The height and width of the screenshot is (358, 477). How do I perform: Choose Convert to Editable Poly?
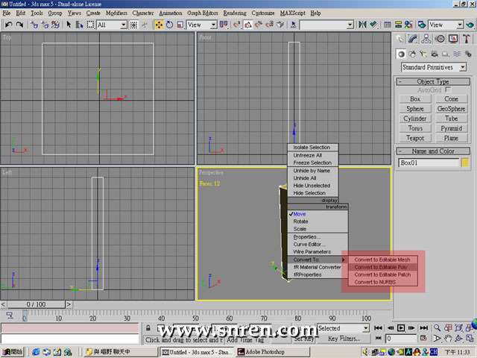tap(382, 267)
